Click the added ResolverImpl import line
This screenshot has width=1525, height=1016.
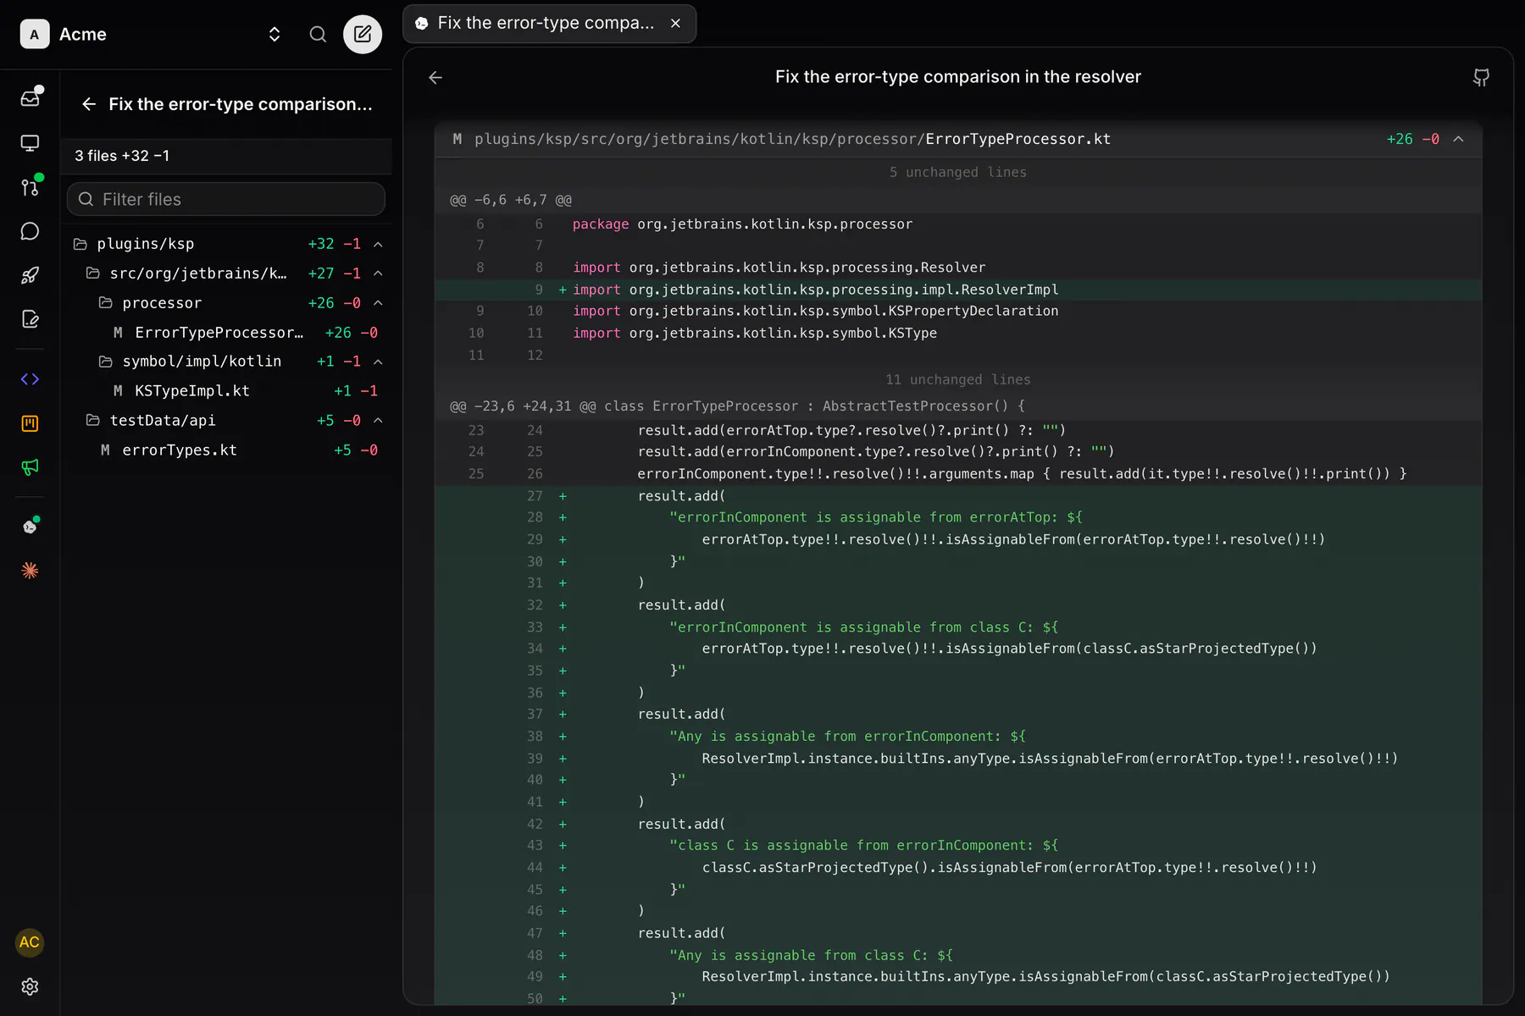pyautogui.click(x=958, y=290)
